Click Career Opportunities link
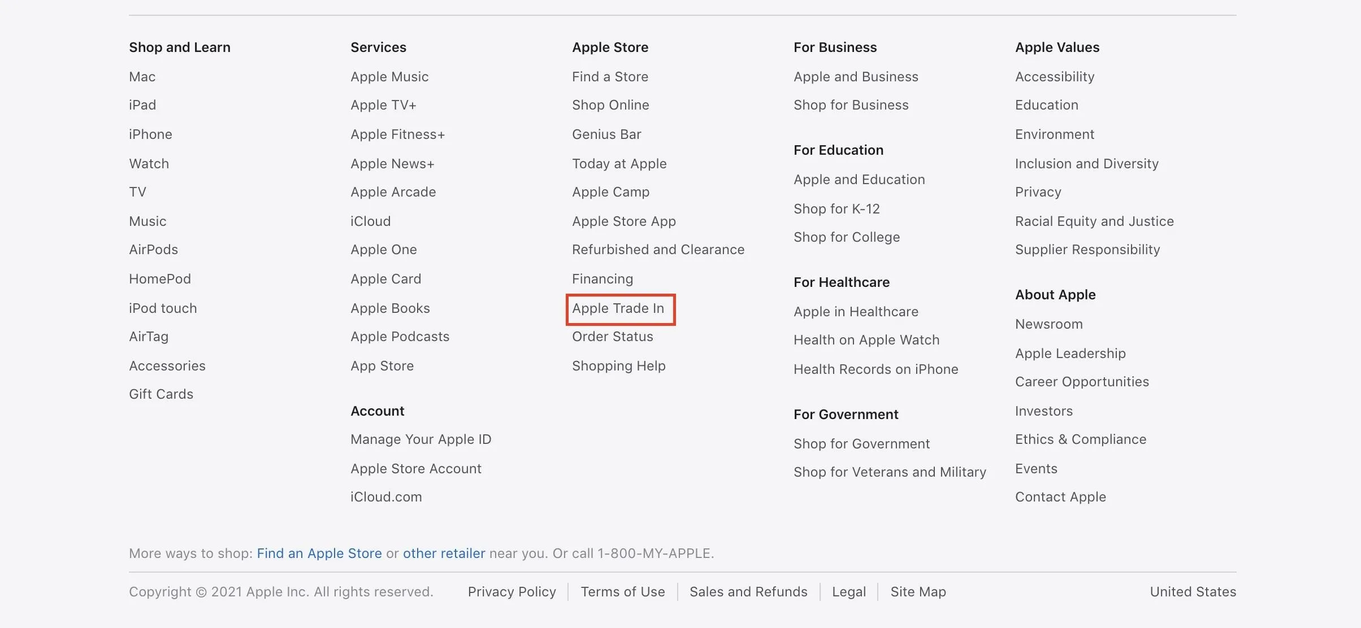This screenshot has width=1361, height=628. coord(1082,382)
